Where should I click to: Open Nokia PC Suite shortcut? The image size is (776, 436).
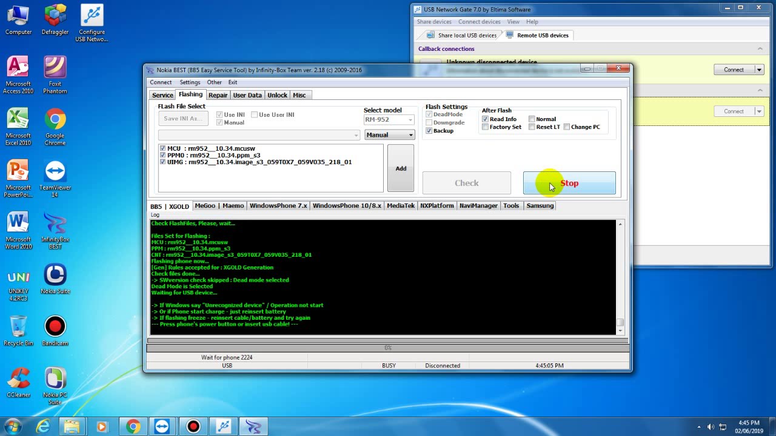55,386
